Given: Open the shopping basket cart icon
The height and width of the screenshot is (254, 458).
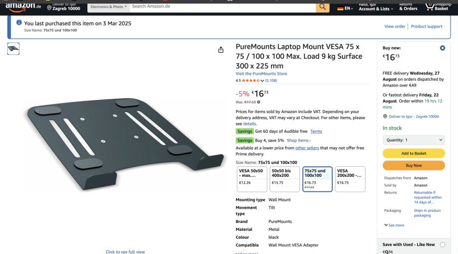Looking at the screenshot, I should [x=429, y=6].
